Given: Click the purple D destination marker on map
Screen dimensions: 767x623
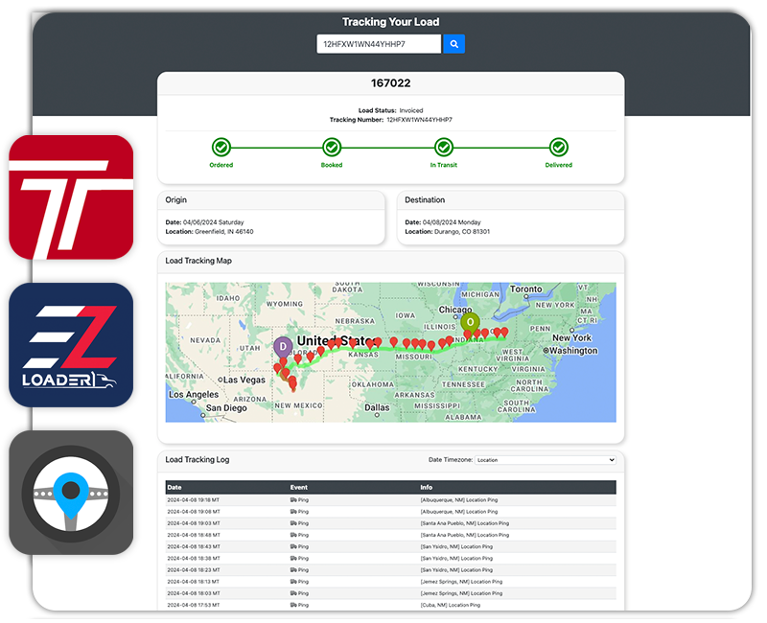Looking at the screenshot, I should point(282,348).
